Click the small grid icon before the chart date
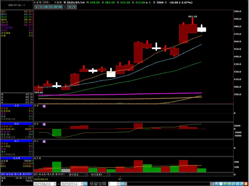Viewport: 249px width, 186px height. pos(65,3)
